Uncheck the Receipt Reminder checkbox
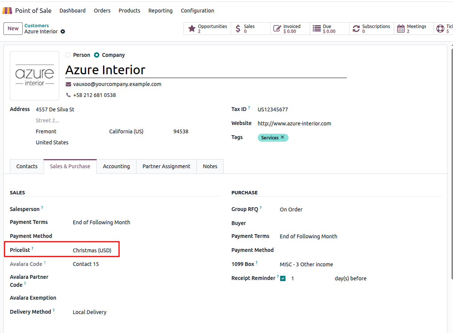Image resolution: width=453 pixels, height=333 pixels. [283, 278]
